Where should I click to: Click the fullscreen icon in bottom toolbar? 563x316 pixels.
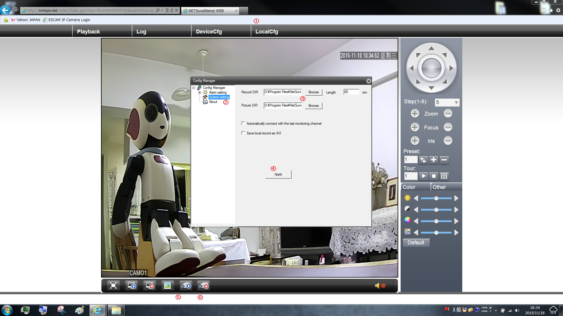[x=113, y=285]
